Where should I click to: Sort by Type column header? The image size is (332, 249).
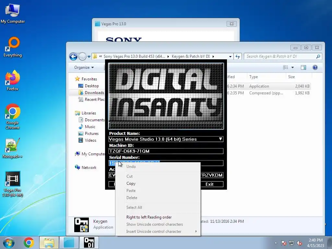click(266, 77)
